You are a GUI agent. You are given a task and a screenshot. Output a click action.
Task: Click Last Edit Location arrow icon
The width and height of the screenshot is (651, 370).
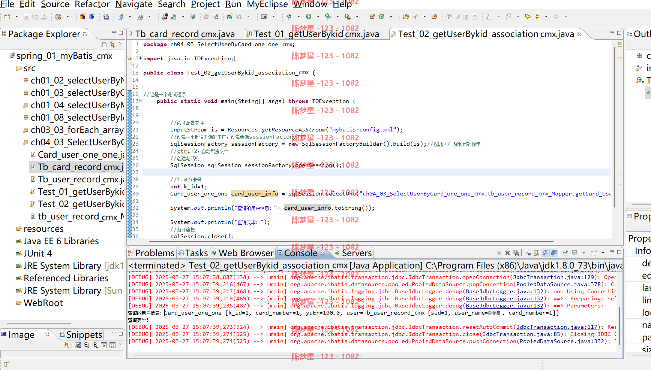click(528, 16)
